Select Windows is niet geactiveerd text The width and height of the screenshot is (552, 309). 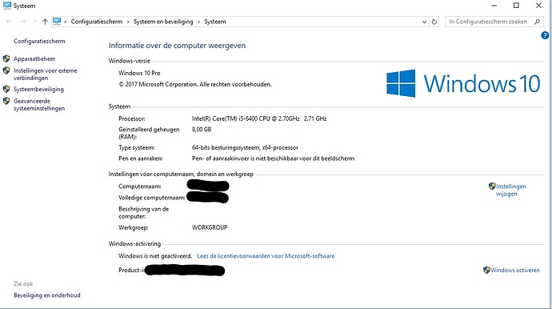(x=155, y=256)
